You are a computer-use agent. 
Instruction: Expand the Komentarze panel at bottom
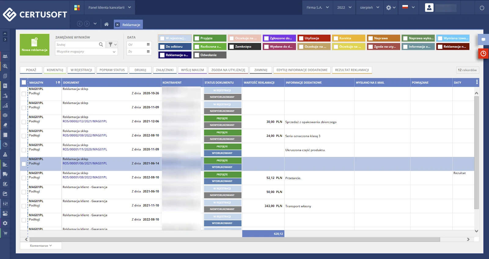[41, 246]
